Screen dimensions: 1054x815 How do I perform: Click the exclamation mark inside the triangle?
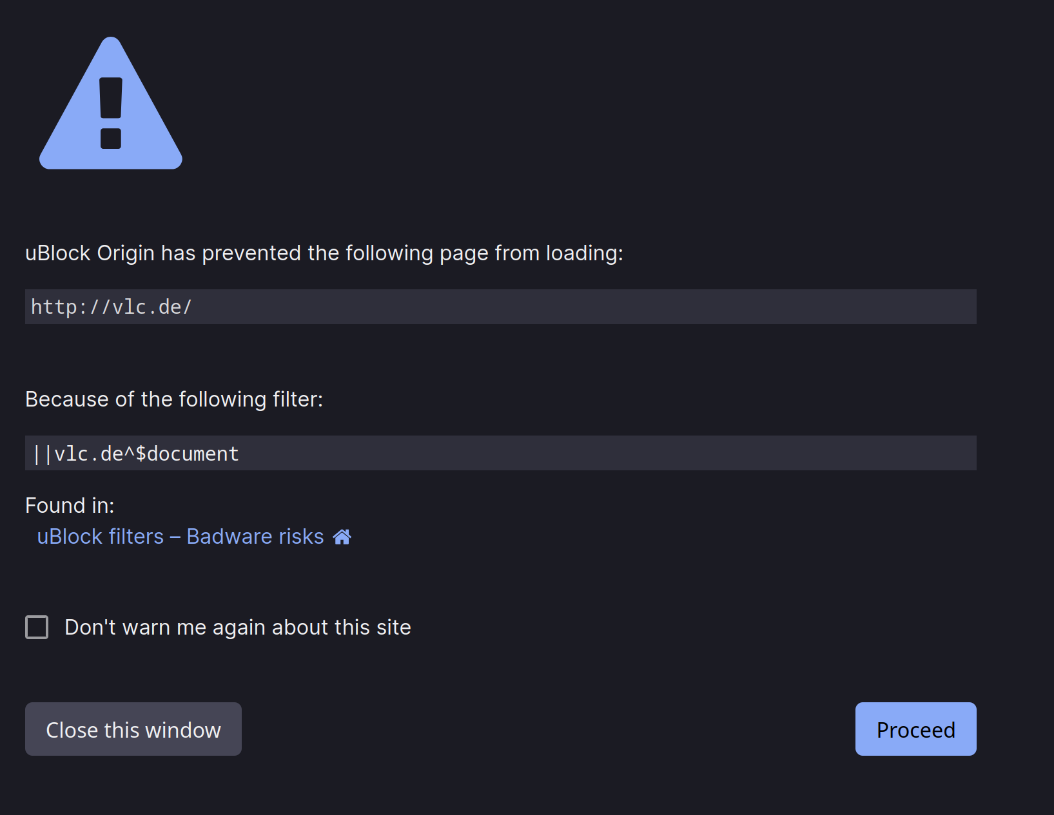[x=111, y=113]
